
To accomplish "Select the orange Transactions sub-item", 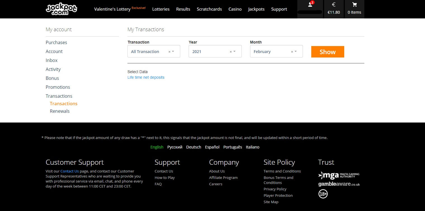I will pyautogui.click(x=64, y=104).
